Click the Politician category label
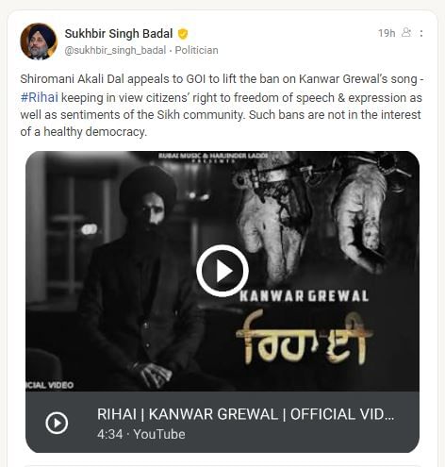Image resolution: width=445 pixels, height=467 pixels. 196,50
